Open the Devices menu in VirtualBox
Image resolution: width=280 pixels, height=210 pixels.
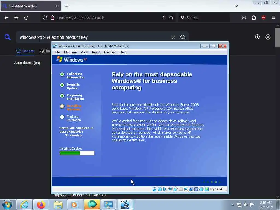(x=110, y=52)
